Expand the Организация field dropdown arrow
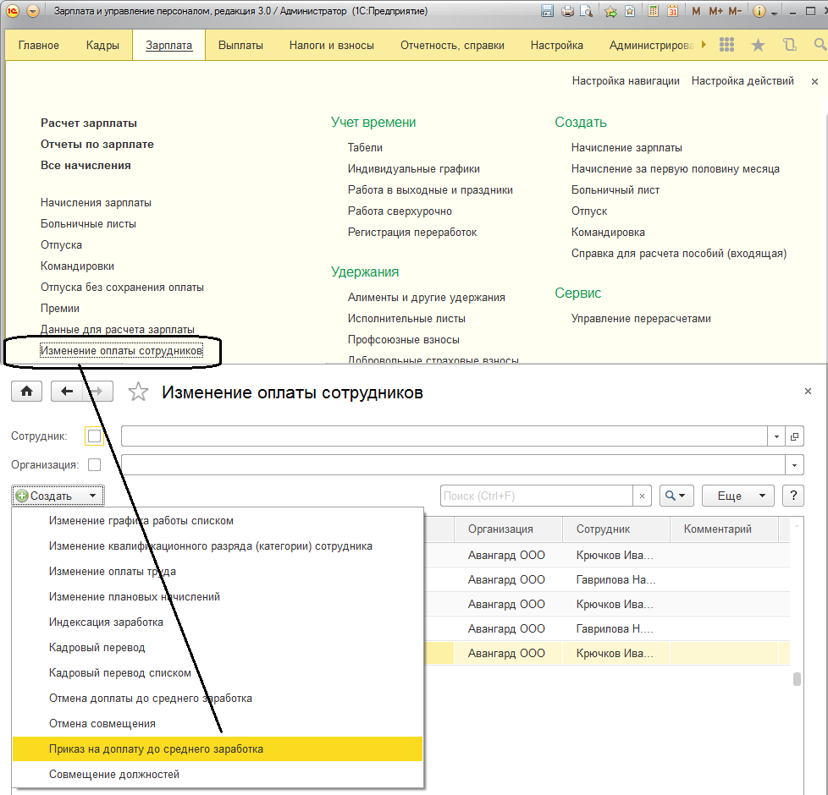 click(795, 465)
